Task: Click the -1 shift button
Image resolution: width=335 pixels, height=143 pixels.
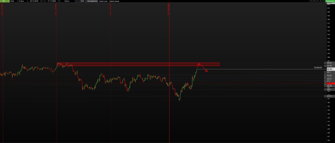Action: coord(320,1)
